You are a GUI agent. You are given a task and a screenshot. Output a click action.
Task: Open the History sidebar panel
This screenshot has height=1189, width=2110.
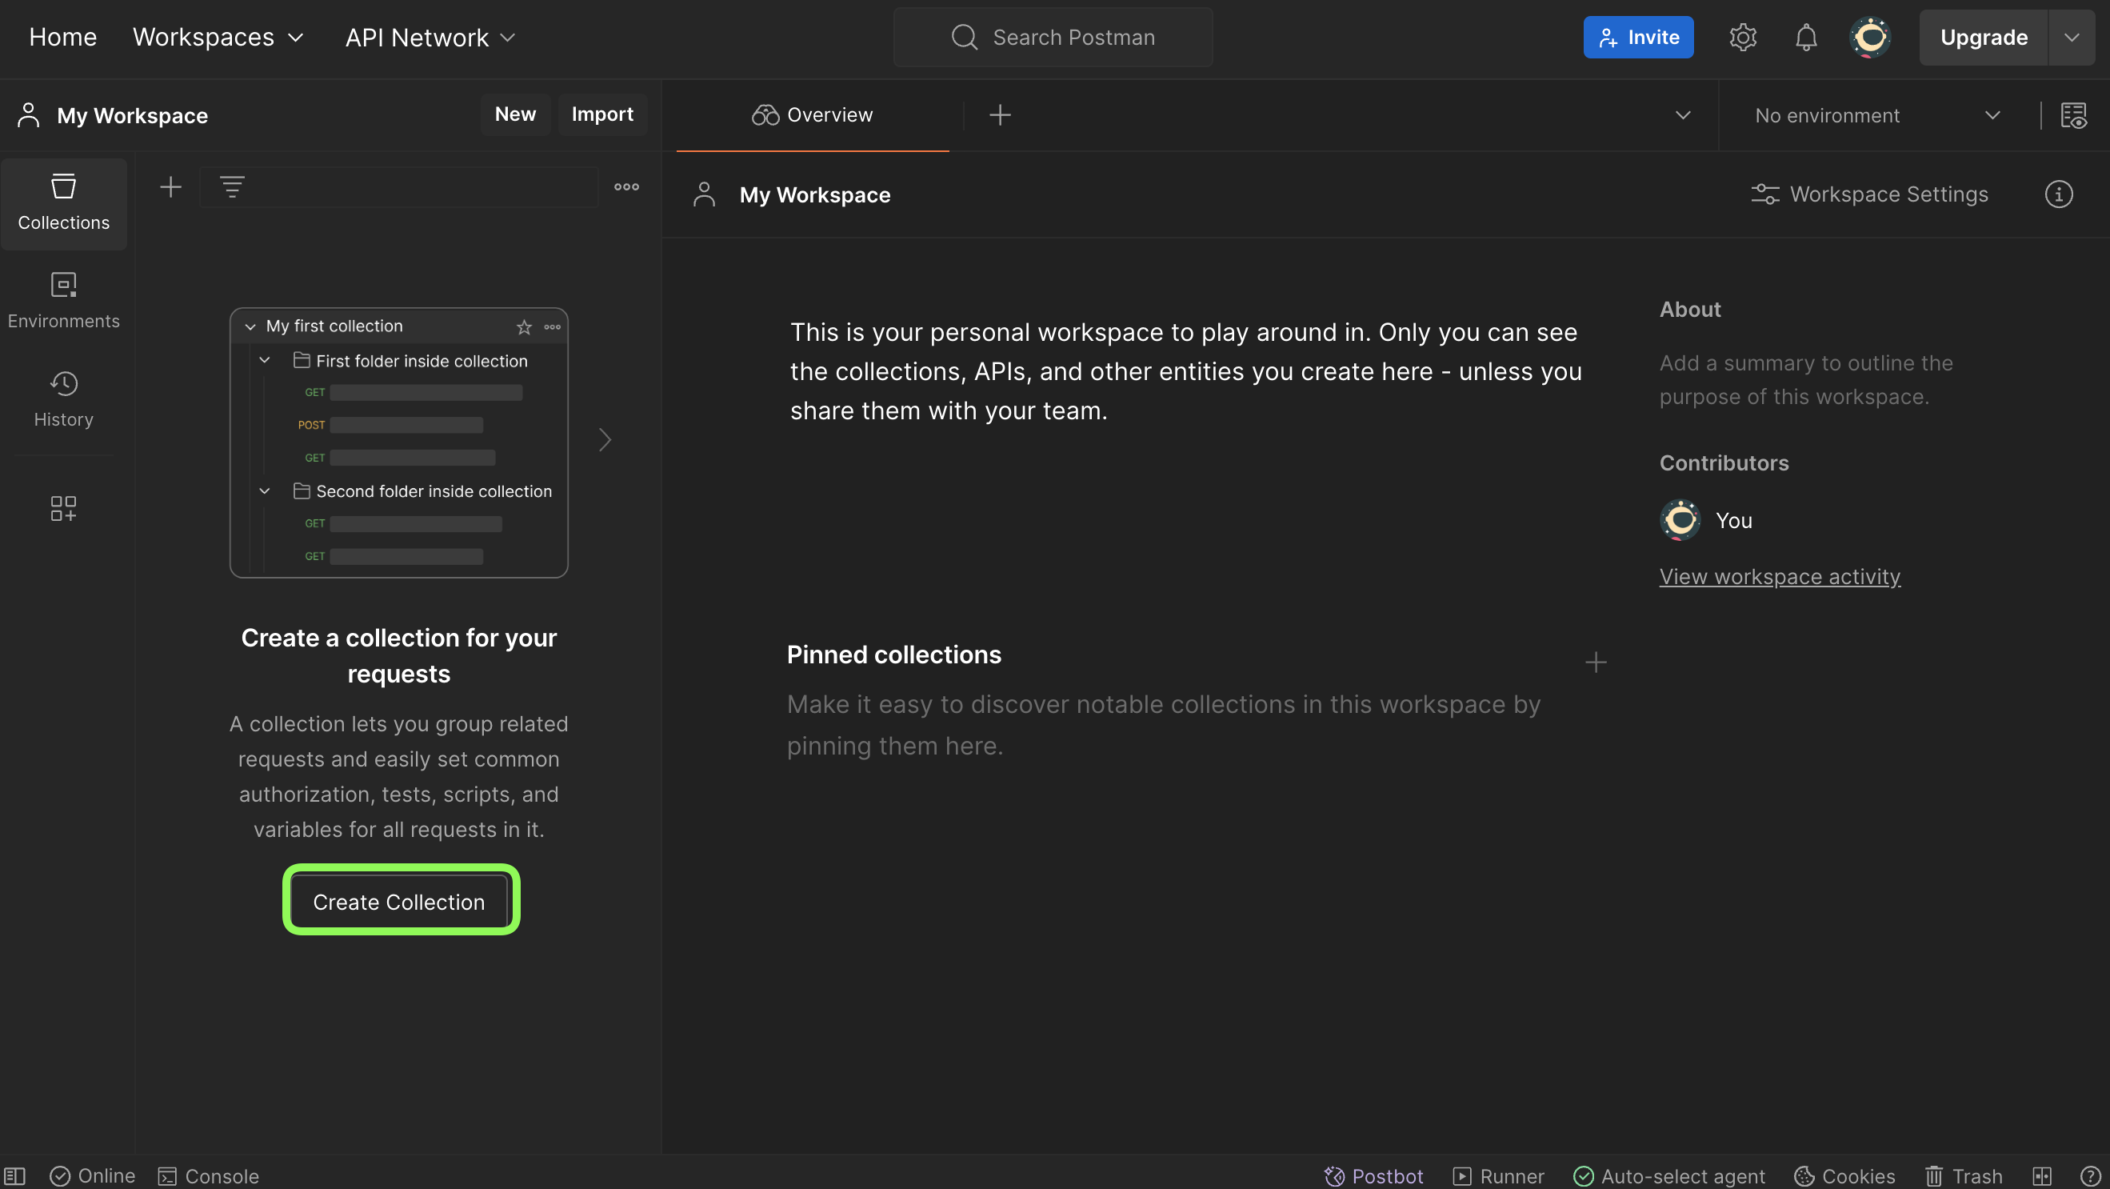tap(63, 399)
